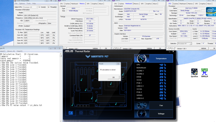Open the SpeedFan desktop icon

tap(194, 73)
